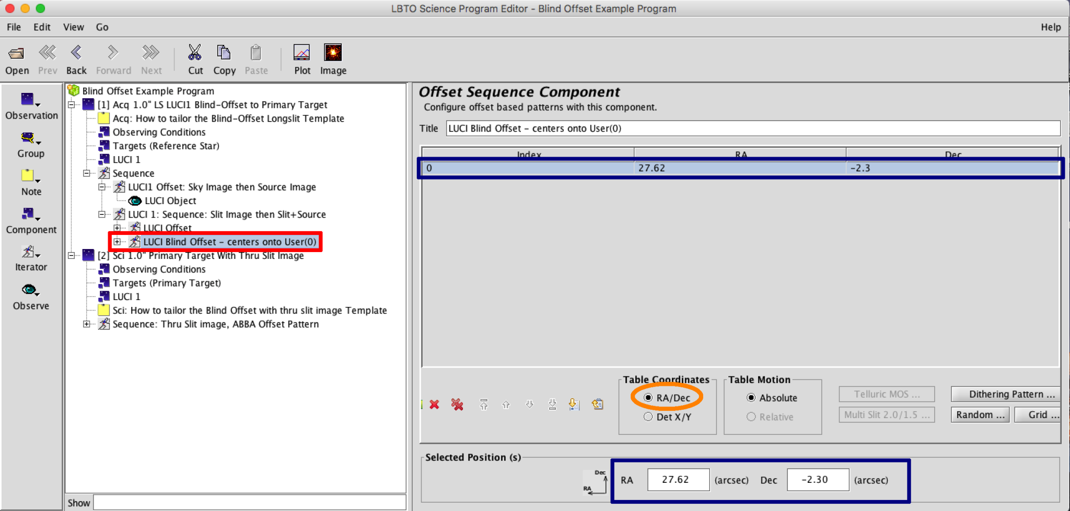This screenshot has width=1070, height=511.
Task: Click the clipboard paste positions icon
Action: 598,405
